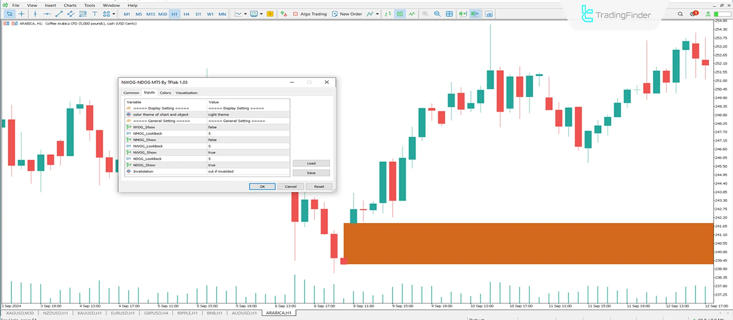733x320 pixels.
Task: Toggle the NYOG_Show value false
Action: 248,127
